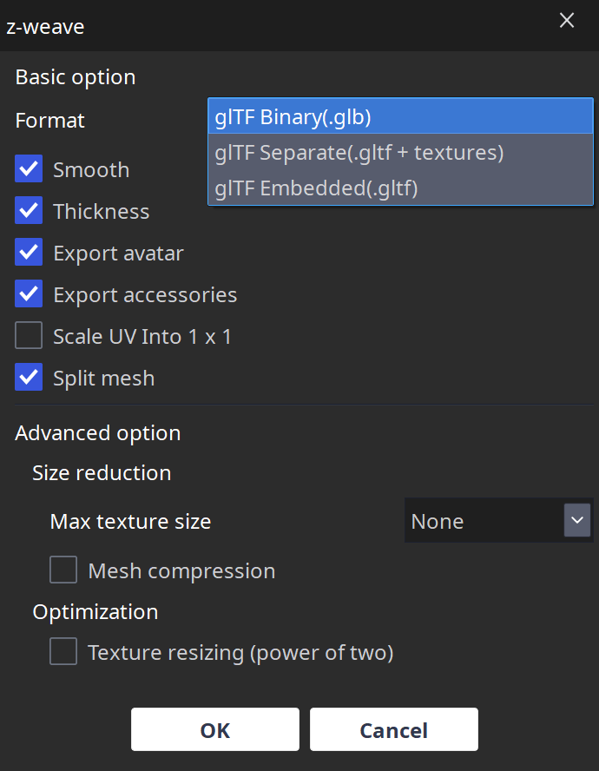
Task: Close the z-weave dialog window
Action: tap(567, 21)
